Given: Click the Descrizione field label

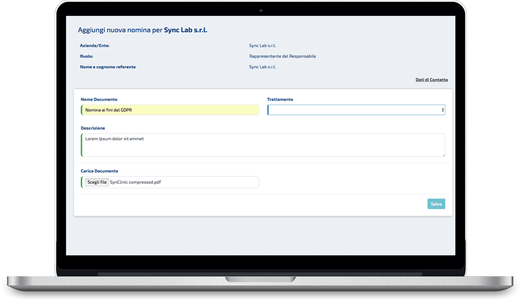Looking at the screenshot, I should click(x=93, y=128).
